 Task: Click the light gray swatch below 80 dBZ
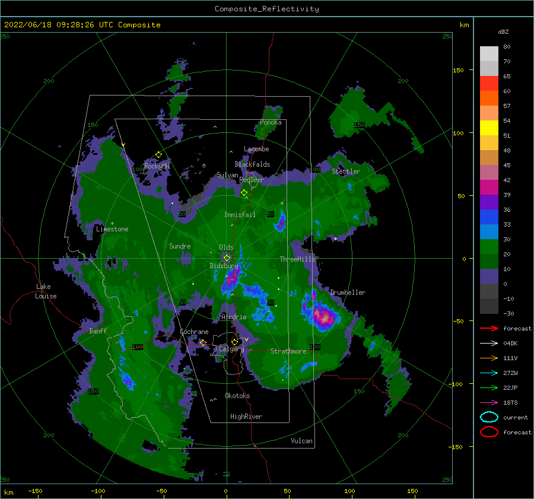(489, 54)
